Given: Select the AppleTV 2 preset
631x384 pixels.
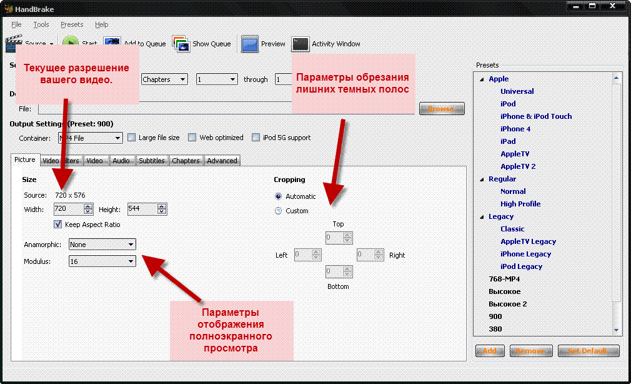Looking at the screenshot, I should 518,166.
